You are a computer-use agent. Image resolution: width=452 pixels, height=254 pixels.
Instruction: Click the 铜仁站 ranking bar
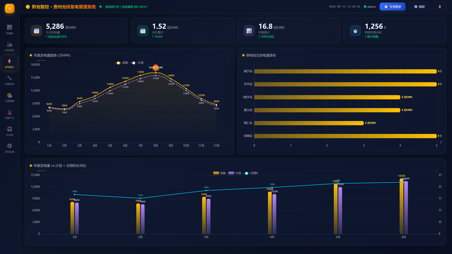click(308, 123)
